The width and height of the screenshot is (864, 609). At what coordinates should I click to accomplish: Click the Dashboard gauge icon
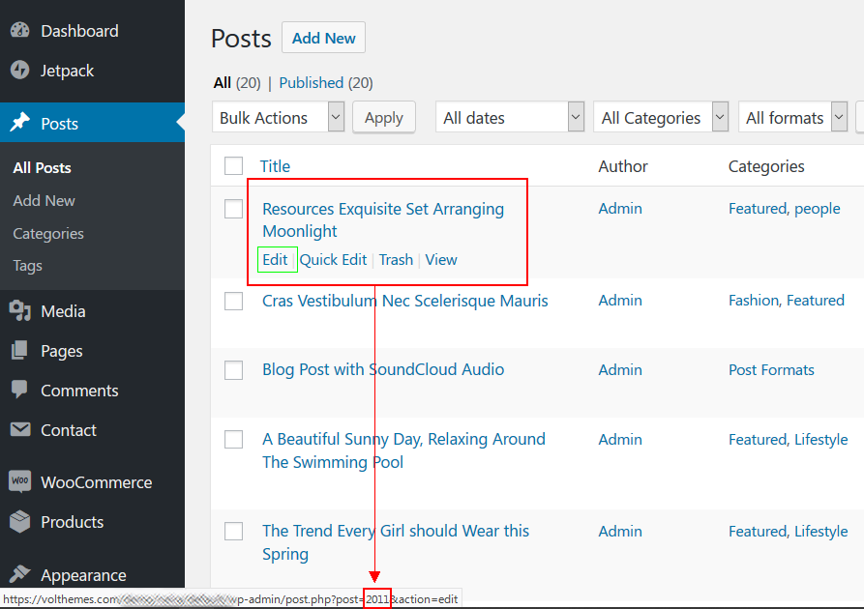point(20,30)
